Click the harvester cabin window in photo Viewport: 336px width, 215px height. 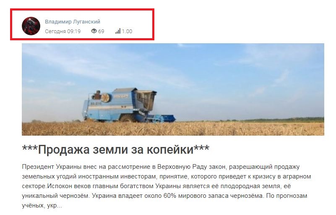(146, 100)
